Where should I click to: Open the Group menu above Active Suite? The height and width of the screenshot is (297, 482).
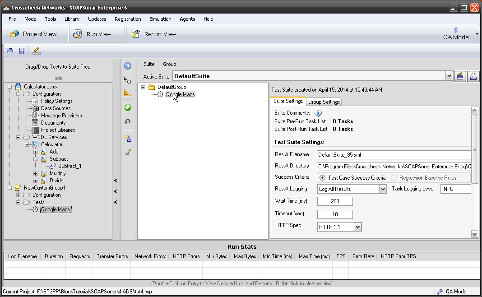click(x=169, y=64)
